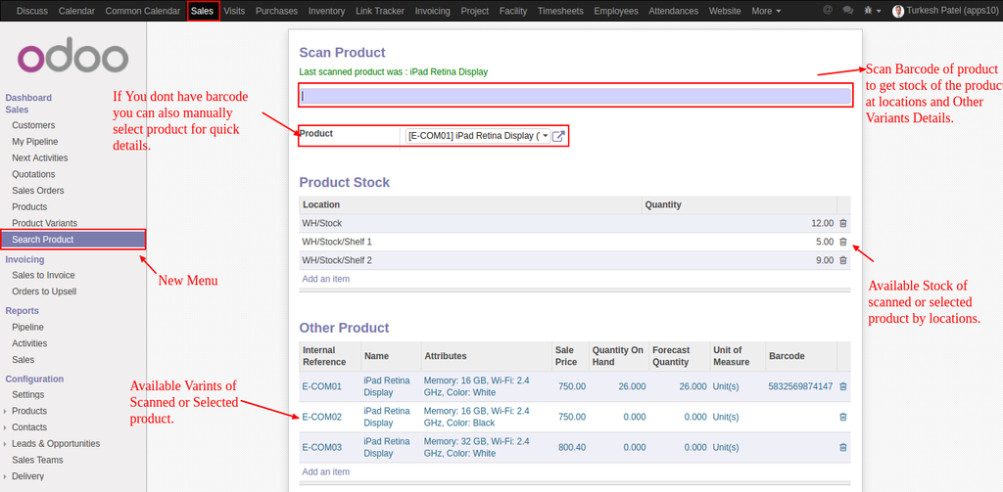Open the Facility menu

click(x=513, y=11)
